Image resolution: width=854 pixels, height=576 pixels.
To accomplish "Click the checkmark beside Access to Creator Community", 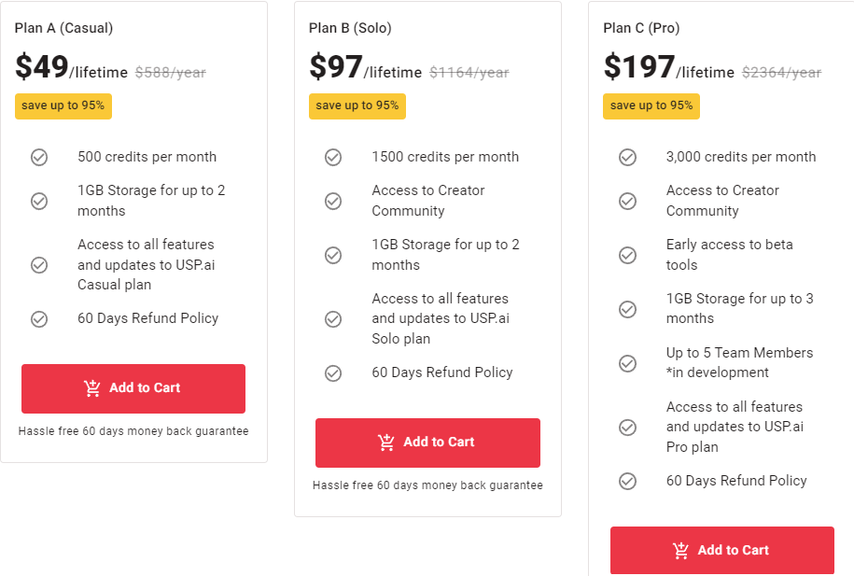I will (333, 200).
